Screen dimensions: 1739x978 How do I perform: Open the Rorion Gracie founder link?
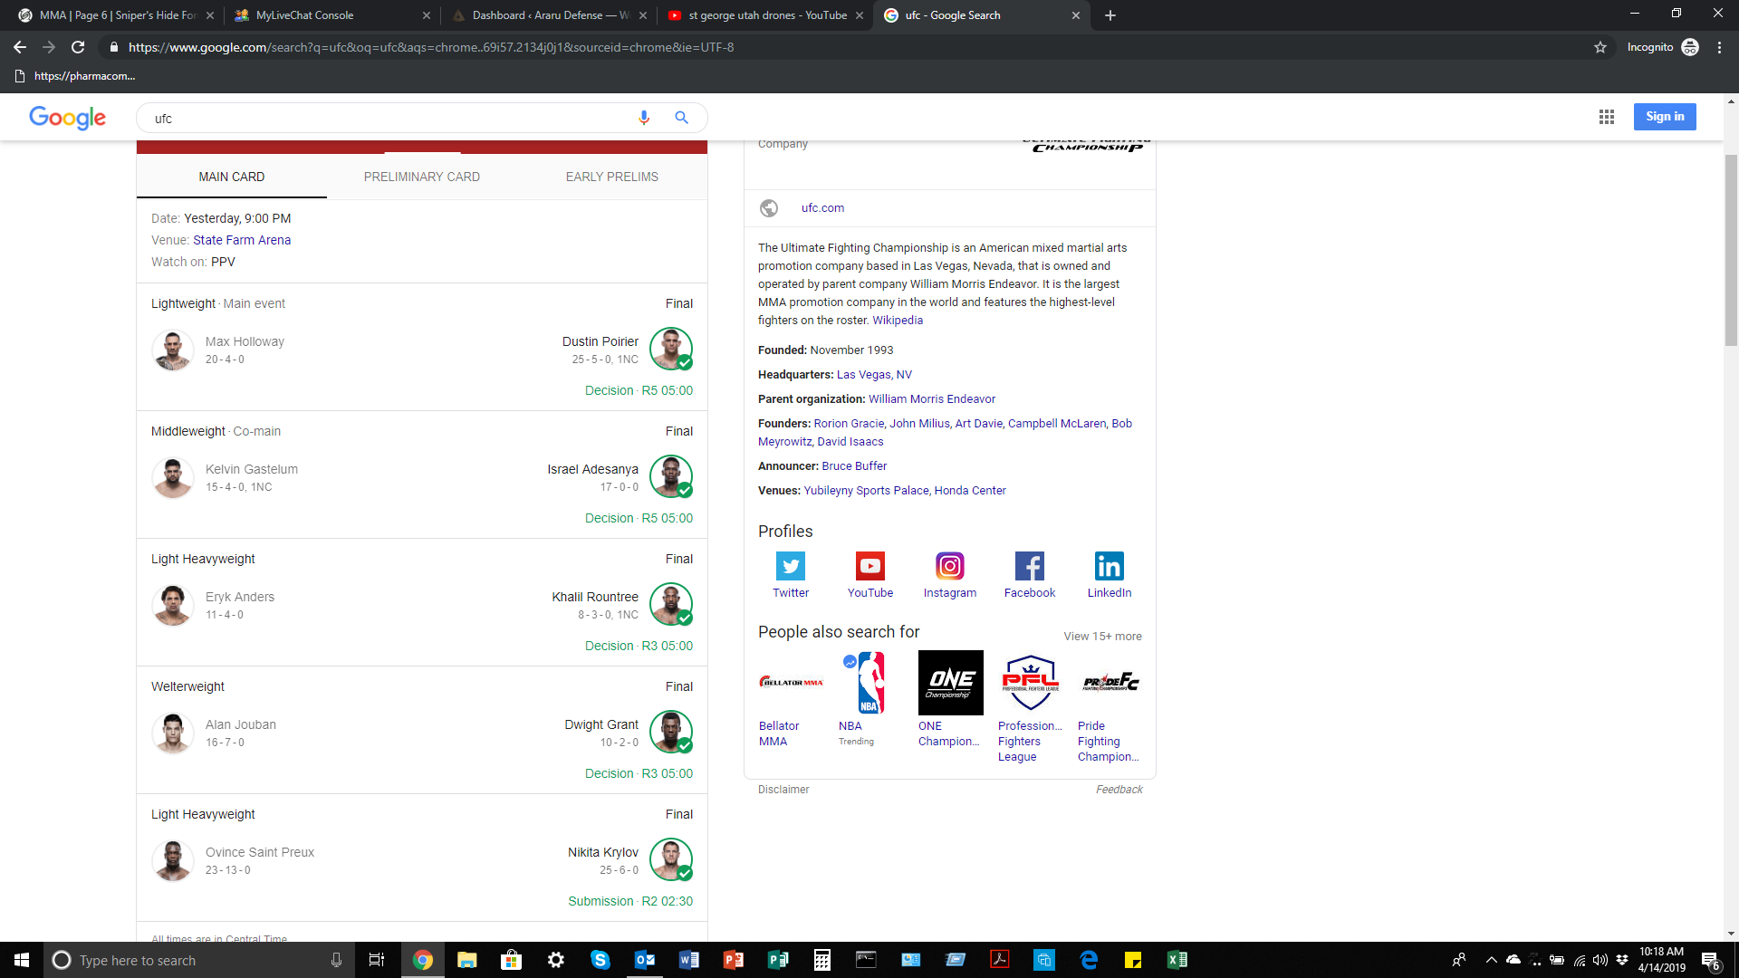pyautogui.click(x=849, y=424)
